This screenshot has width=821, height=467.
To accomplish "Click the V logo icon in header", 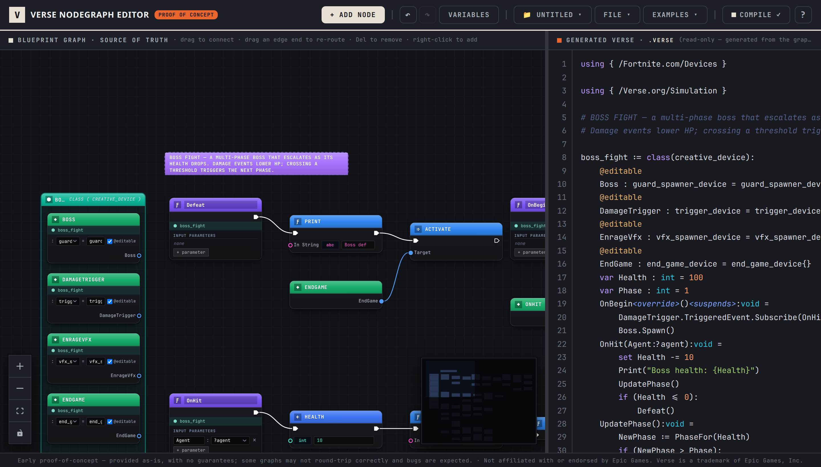I will point(17,15).
